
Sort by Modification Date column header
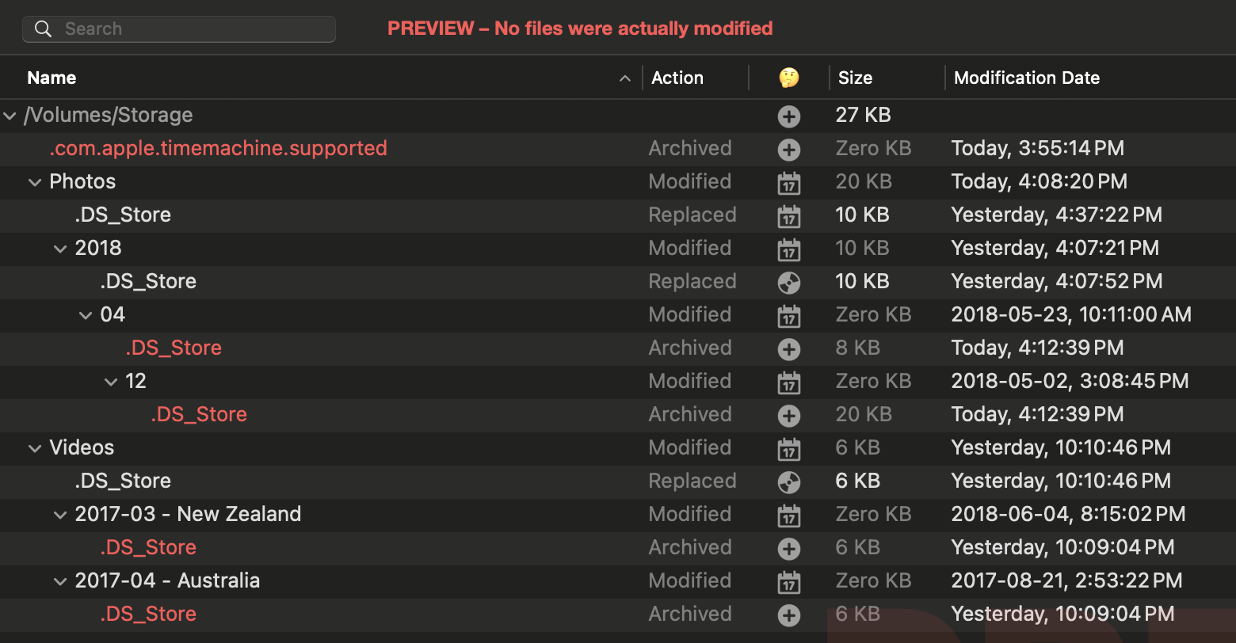tap(1026, 78)
